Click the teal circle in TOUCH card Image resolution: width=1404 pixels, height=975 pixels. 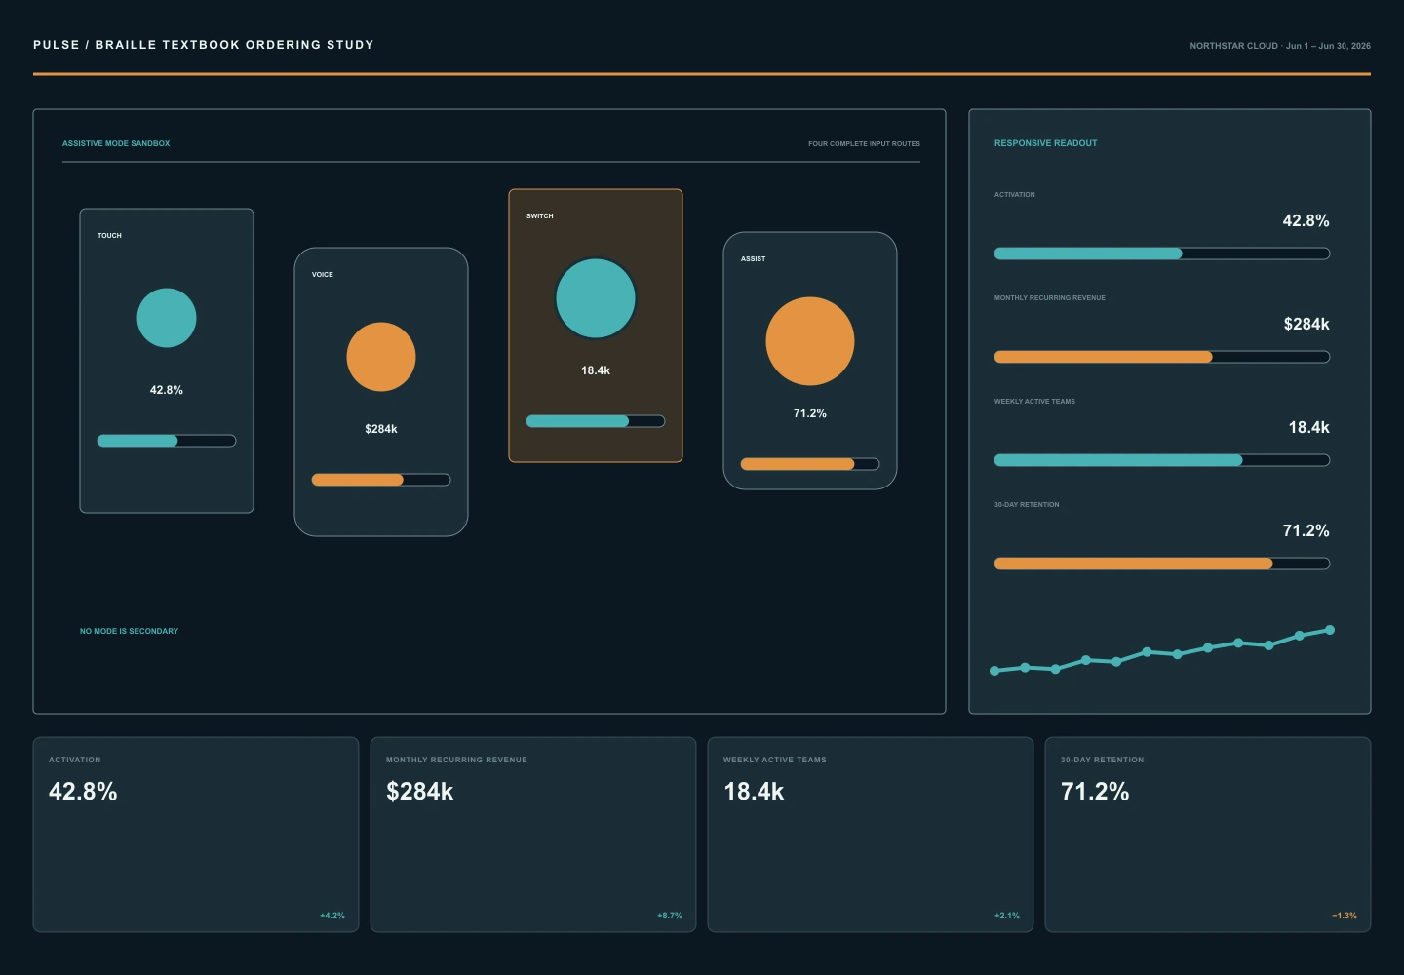pyautogui.click(x=167, y=318)
